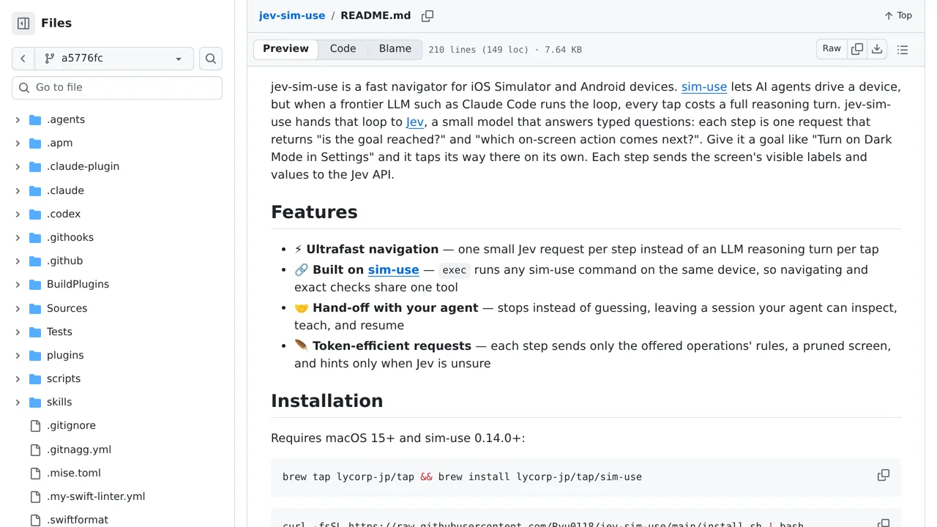Open the .codex folder
937x527 pixels.
[x=64, y=214]
